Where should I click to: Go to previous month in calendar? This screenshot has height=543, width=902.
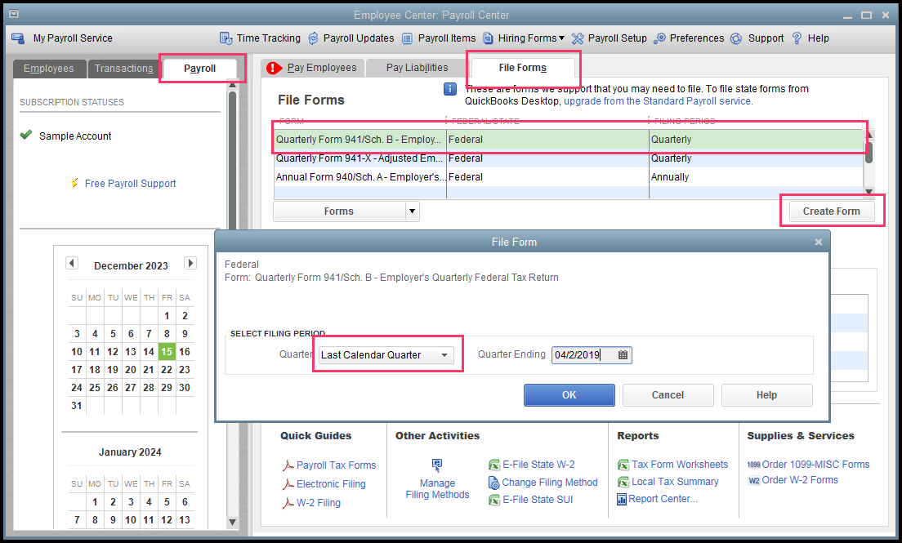coord(72,263)
